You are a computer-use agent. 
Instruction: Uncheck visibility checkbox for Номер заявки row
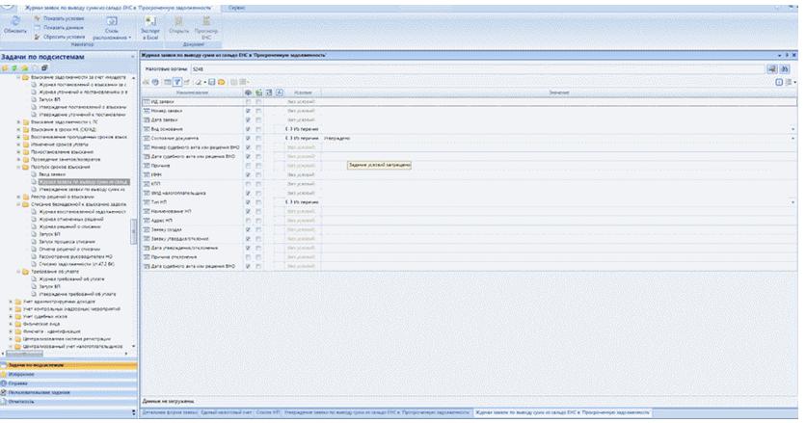pyautogui.click(x=249, y=112)
